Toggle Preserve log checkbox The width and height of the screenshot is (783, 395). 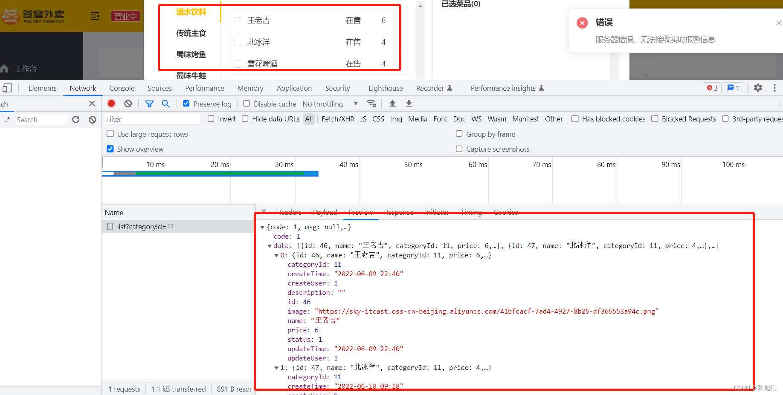tap(186, 104)
